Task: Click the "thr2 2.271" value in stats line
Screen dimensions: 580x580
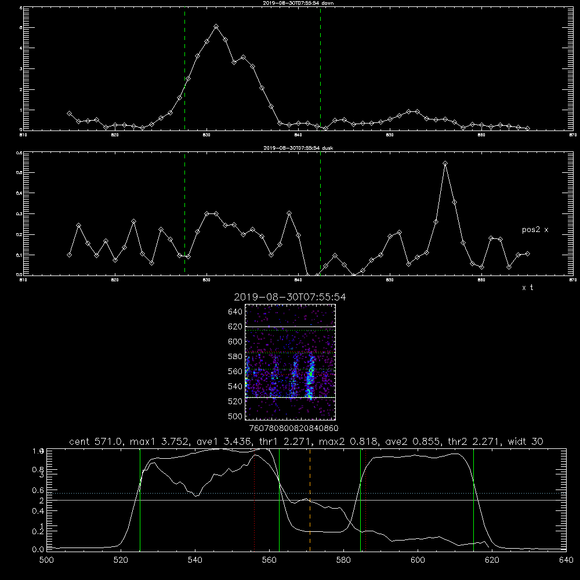Action: coord(473,441)
